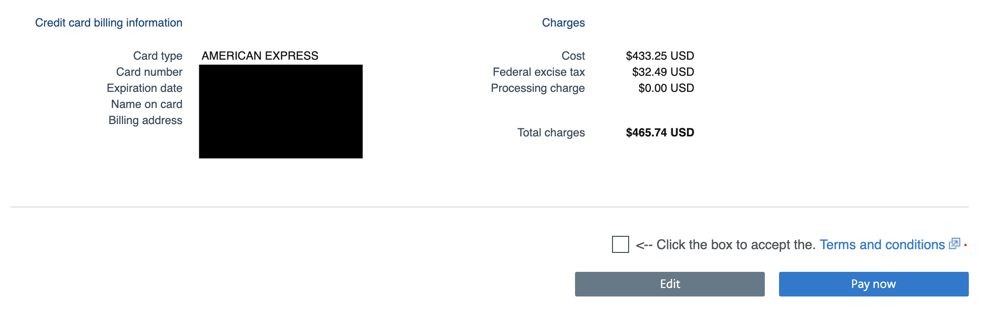Screen dimensions: 984x323
Task: Click the $0.00 USD processing amount
Action: pyautogui.click(x=666, y=88)
